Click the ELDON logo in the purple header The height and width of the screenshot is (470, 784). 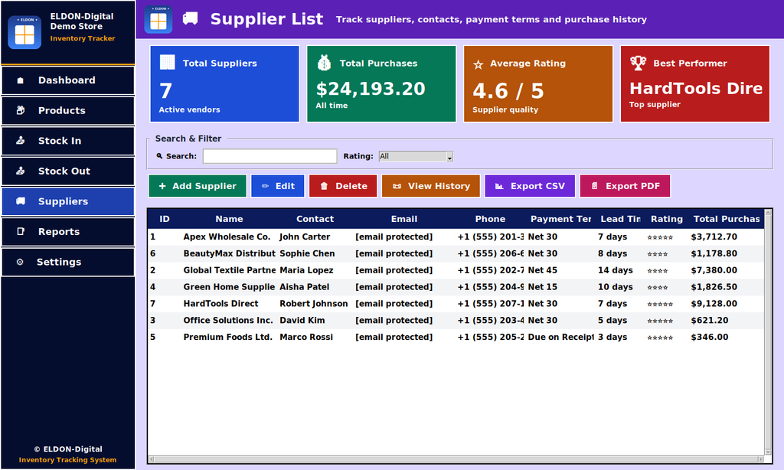tap(158, 19)
